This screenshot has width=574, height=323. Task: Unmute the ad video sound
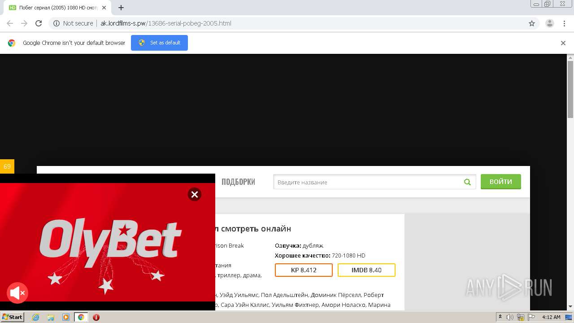click(17, 293)
